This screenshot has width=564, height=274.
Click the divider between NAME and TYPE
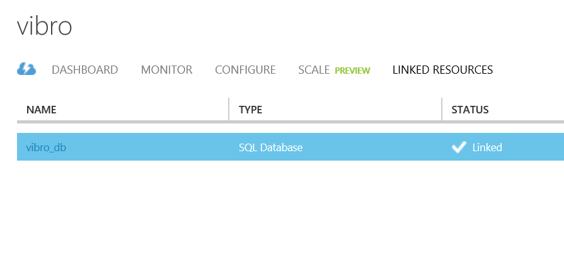[229, 109]
